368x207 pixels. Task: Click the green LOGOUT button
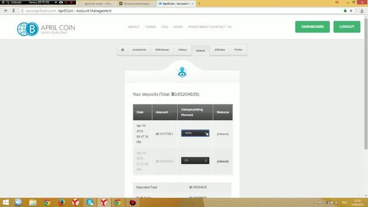347,27
